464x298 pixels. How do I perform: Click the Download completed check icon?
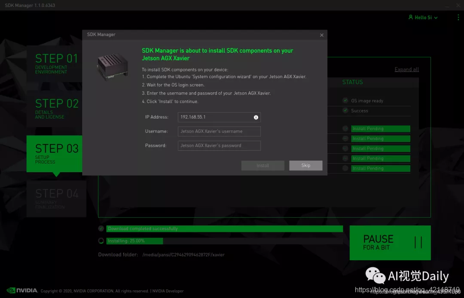[x=101, y=228]
